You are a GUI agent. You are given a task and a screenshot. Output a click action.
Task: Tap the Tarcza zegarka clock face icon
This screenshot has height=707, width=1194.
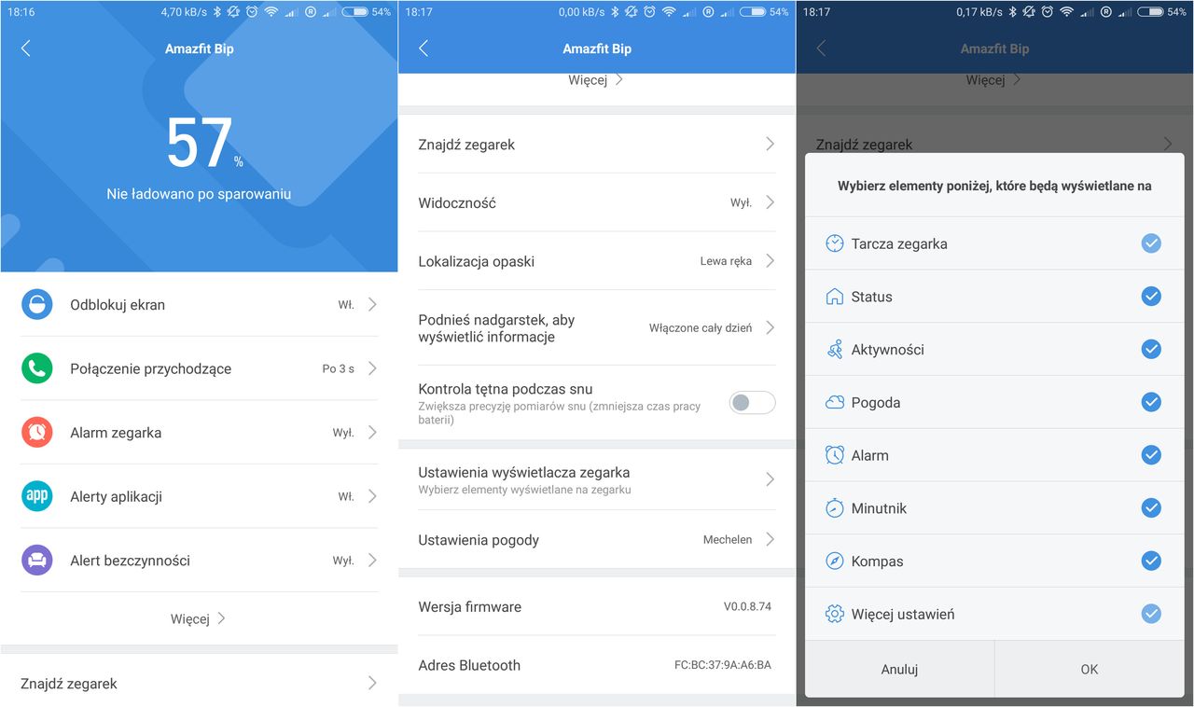point(835,243)
